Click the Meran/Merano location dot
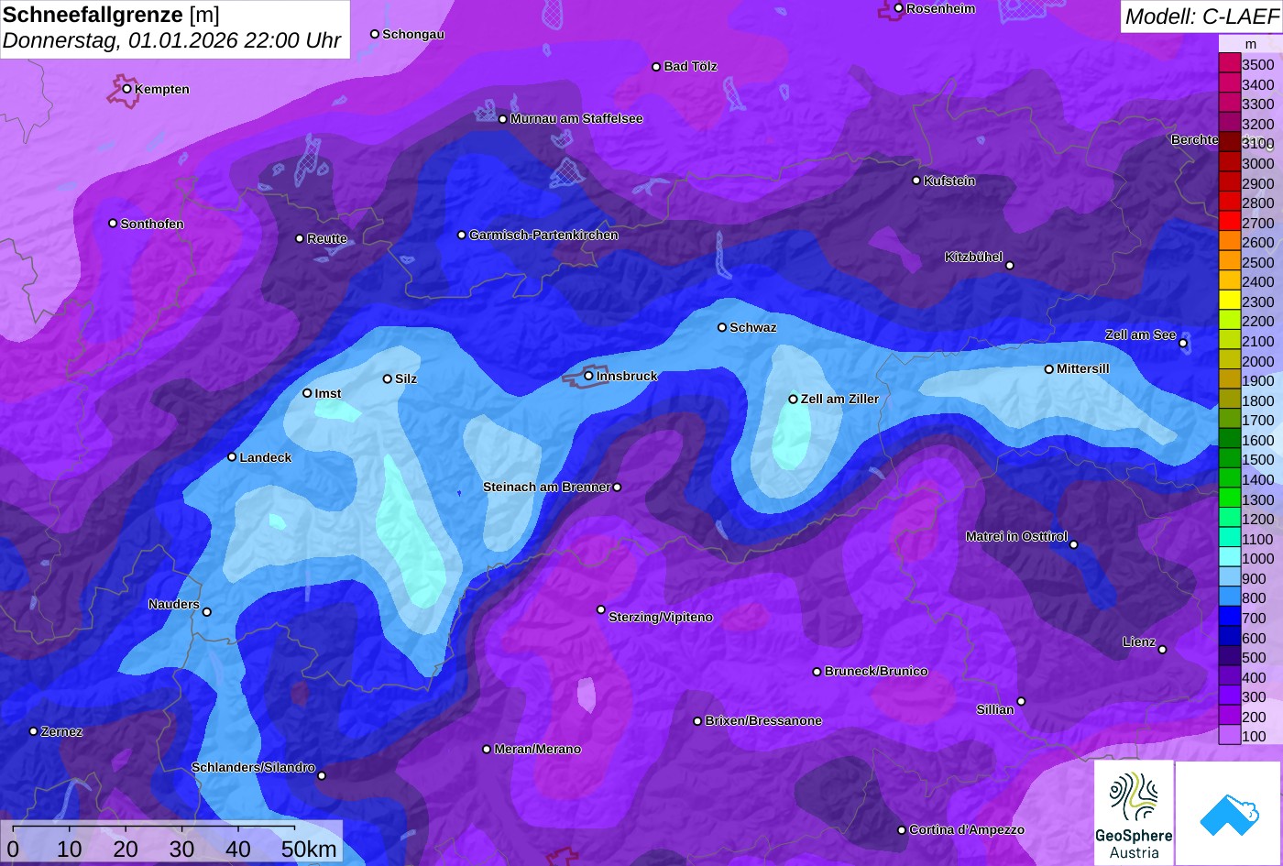The image size is (1283, 866). tap(487, 749)
